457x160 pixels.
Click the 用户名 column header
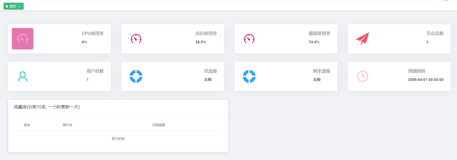point(67,125)
